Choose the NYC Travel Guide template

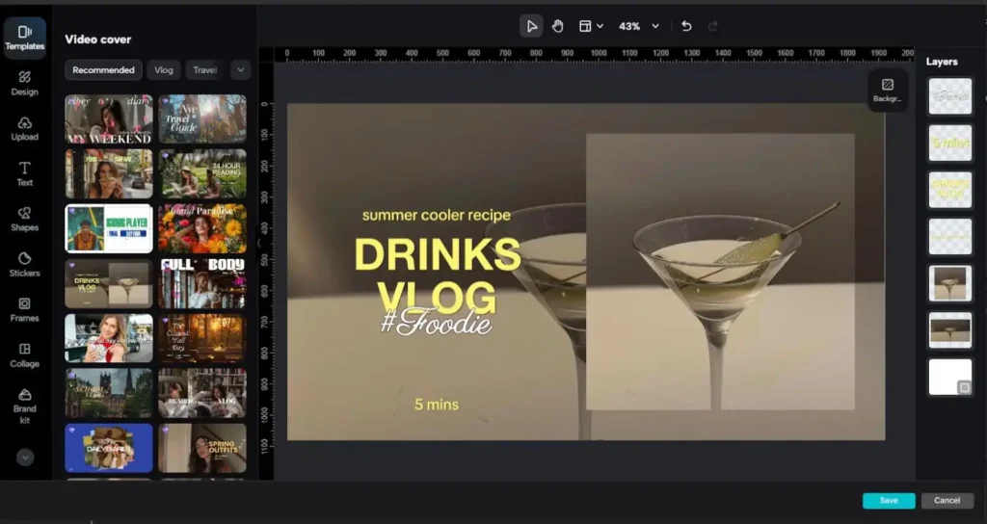point(202,119)
